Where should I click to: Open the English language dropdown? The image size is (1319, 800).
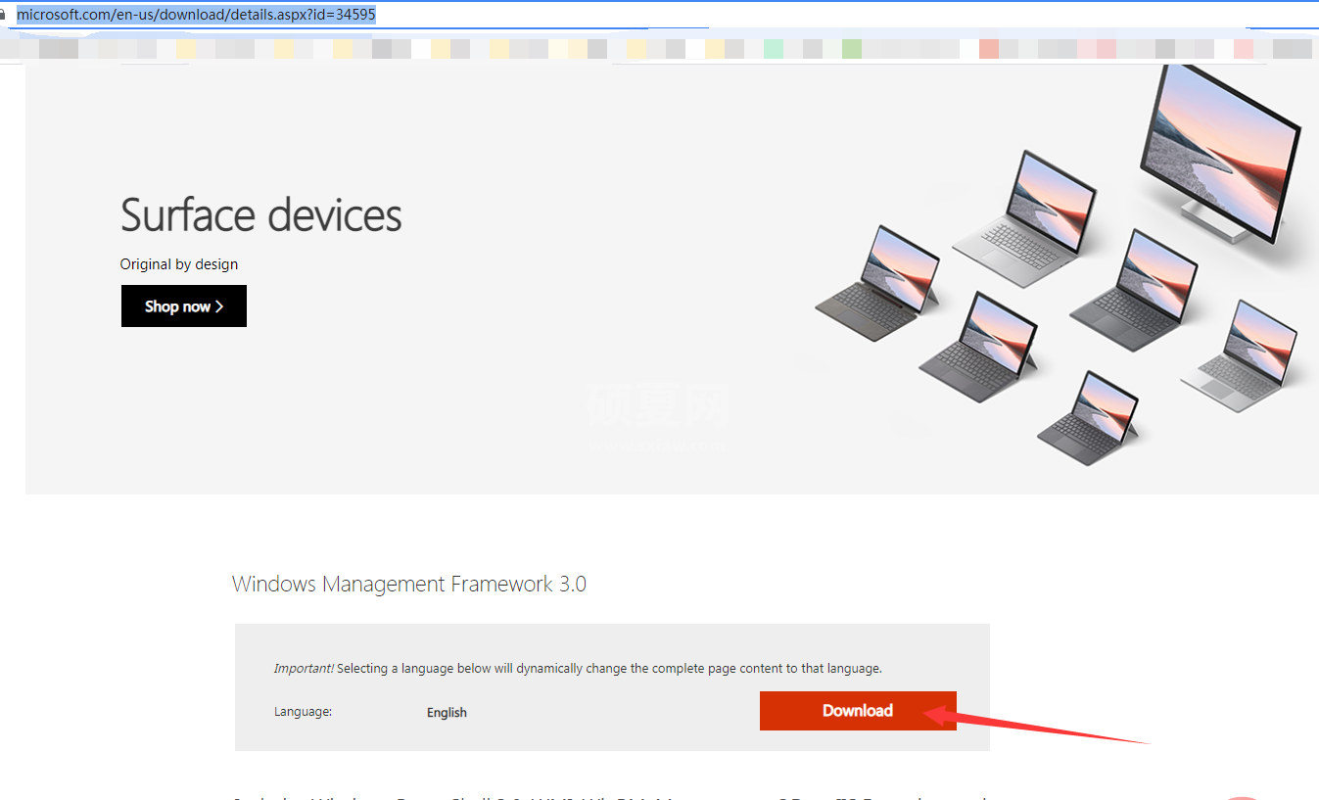(x=447, y=713)
